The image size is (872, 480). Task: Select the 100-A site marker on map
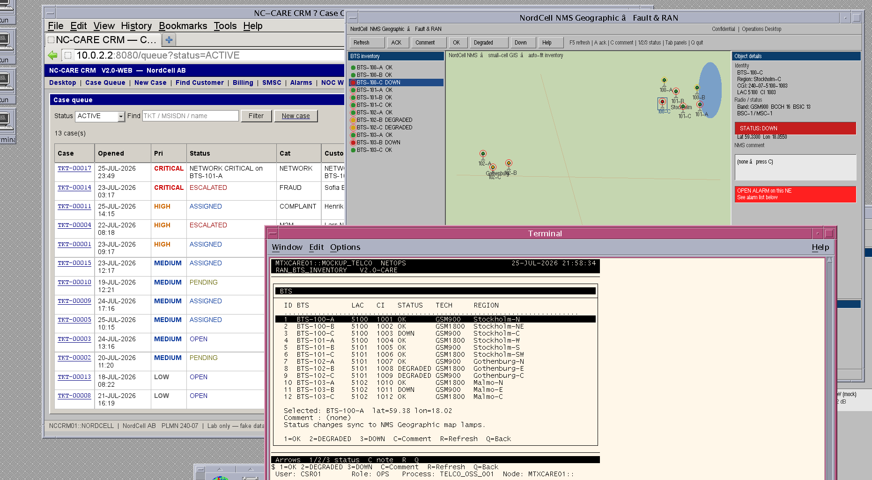tap(664, 81)
